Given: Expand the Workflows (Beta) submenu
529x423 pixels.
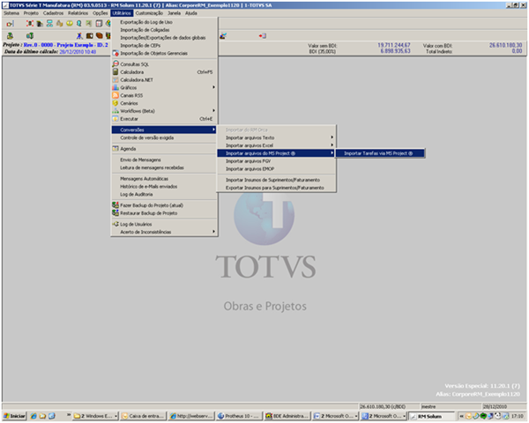Looking at the screenshot, I should (x=164, y=111).
